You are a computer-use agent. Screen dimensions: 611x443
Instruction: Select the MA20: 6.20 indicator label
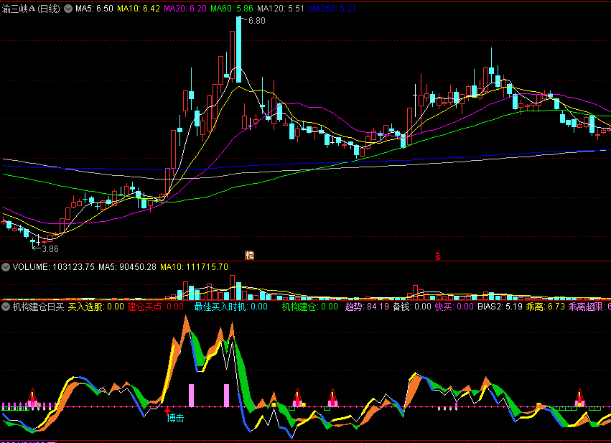click(185, 9)
